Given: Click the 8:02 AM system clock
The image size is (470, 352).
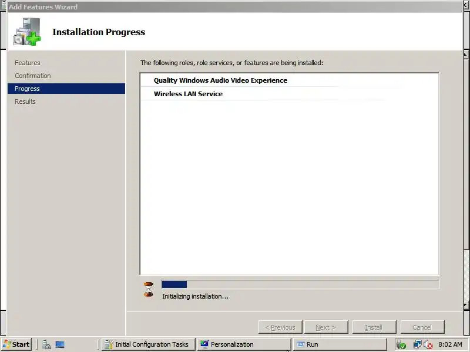Looking at the screenshot, I should (x=450, y=344).
